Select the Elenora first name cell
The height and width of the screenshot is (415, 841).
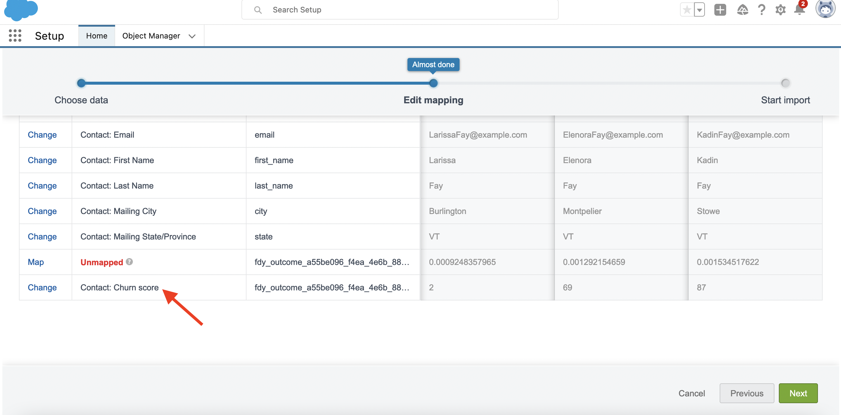click(x=621, y=160)
